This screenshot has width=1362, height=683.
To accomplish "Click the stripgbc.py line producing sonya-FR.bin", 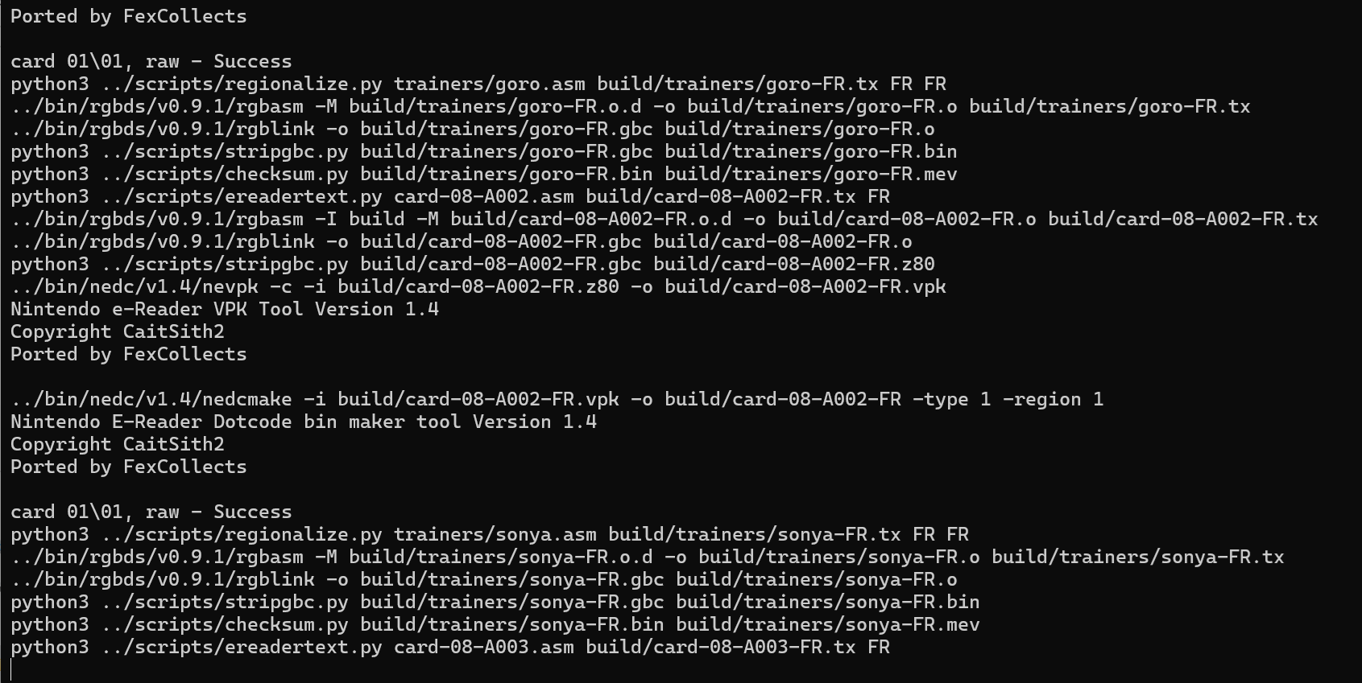I will 495,603.
